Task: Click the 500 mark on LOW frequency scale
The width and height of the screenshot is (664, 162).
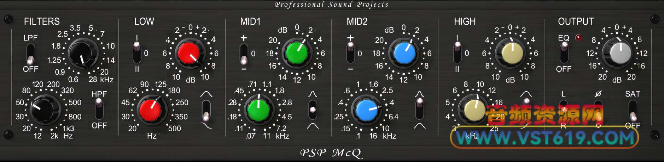Action: [x=174, y=129]
